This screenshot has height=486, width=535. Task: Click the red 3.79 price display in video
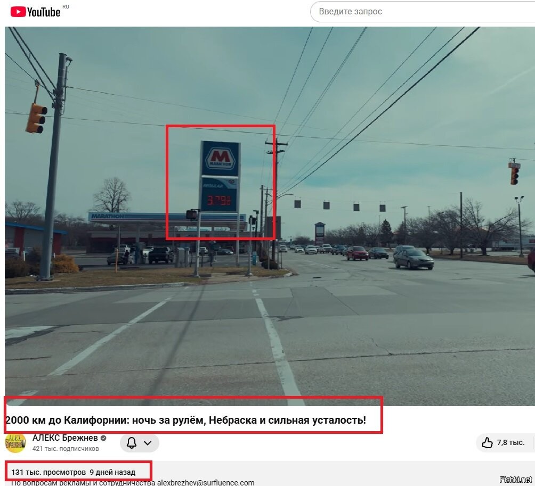[219, 201]
